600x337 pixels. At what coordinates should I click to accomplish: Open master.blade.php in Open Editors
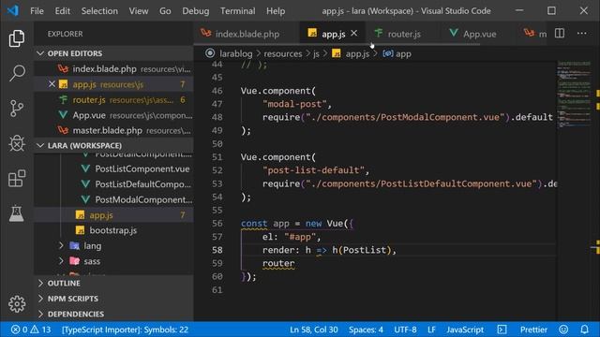[113, 130]
